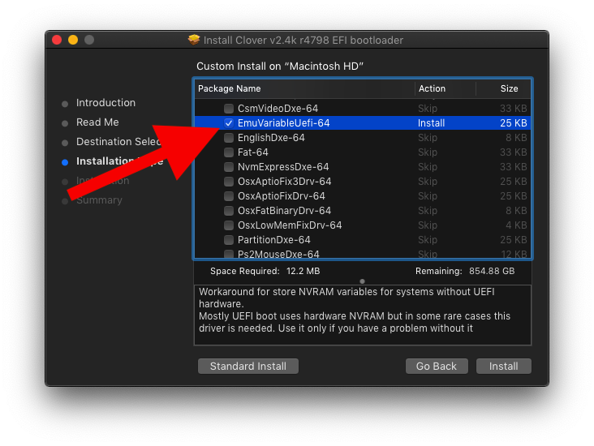Click Install action in EmuVariableUefi-64 row
Screen dimensions: 594x446
[x=431, y=123]
